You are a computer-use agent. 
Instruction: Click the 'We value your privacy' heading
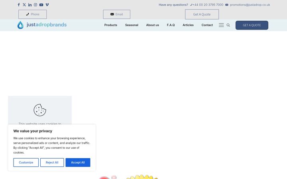pos(33,131)
